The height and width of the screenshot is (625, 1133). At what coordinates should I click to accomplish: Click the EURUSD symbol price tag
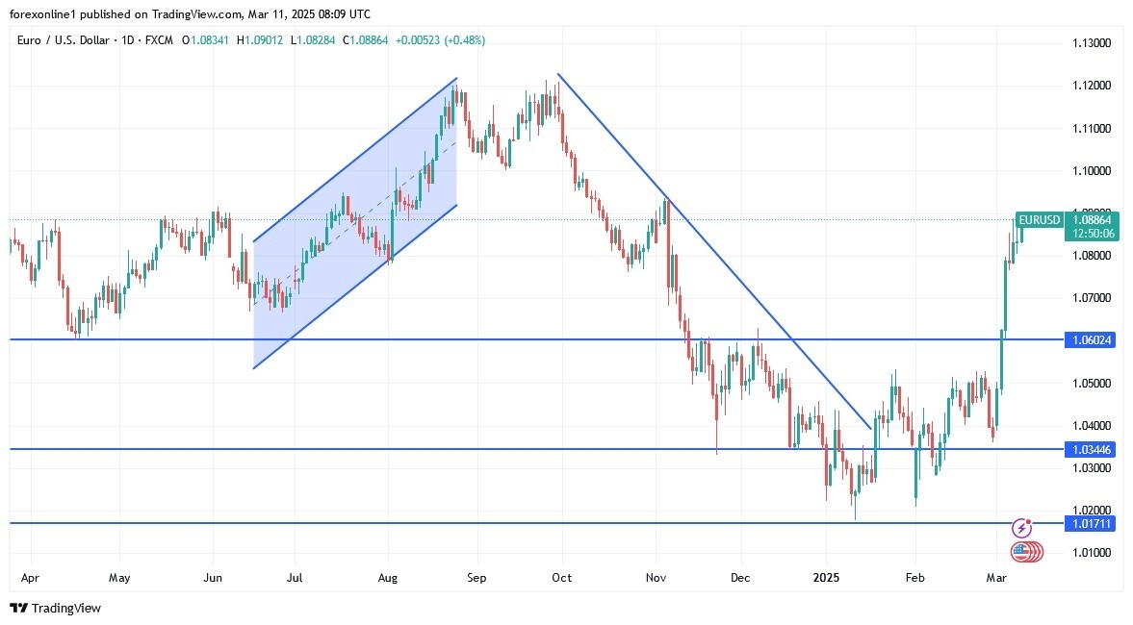pos(1039,219)
